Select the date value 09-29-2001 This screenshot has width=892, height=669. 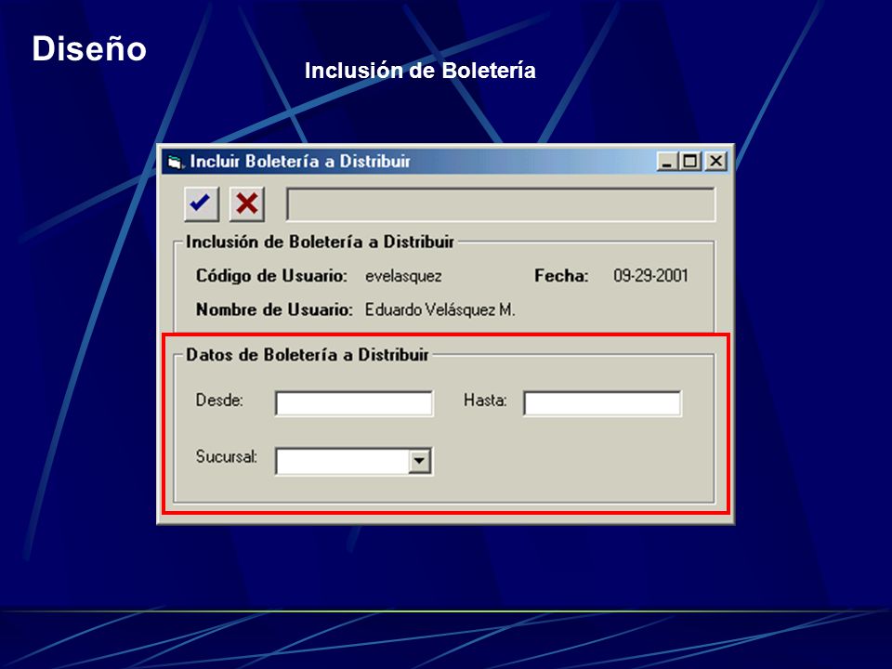click(650, 276)
